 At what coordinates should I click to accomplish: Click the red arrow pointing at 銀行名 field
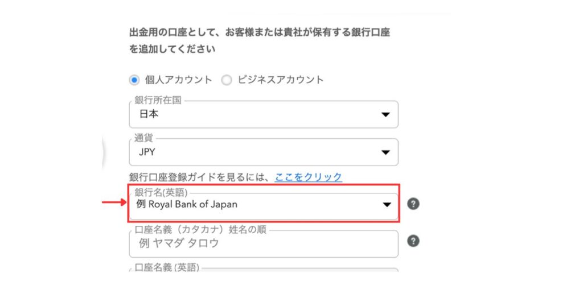coord(114,202)
